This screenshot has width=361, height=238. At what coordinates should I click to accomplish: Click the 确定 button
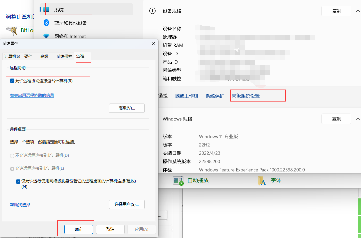[x=79, y=229]
